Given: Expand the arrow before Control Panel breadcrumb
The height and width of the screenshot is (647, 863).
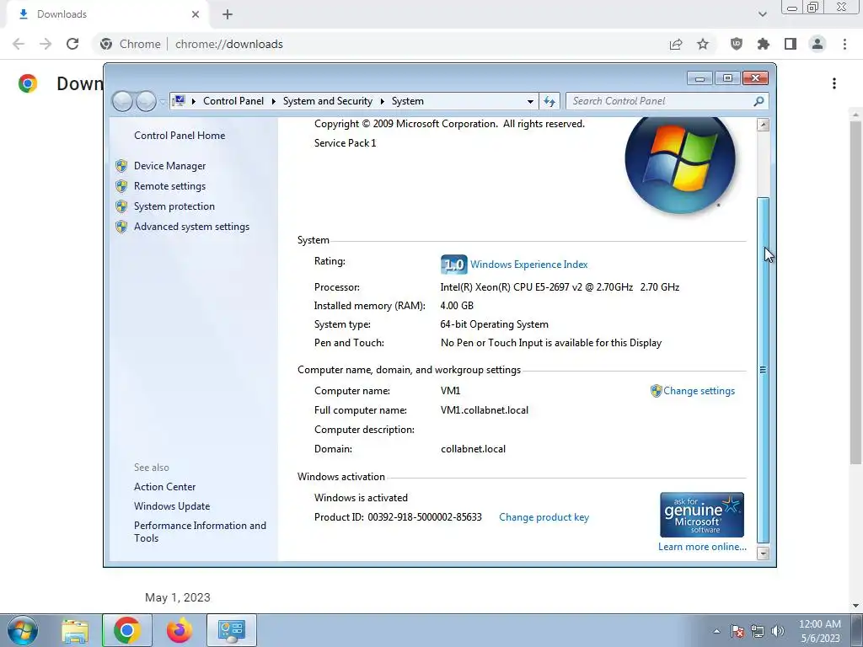Looking at the screenshot, I should pyautogui.click(x=194, y=101).
